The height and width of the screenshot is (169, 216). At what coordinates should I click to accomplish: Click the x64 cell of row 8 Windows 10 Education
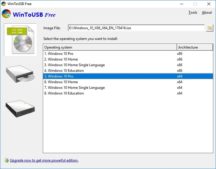click(x=180, y=93)
